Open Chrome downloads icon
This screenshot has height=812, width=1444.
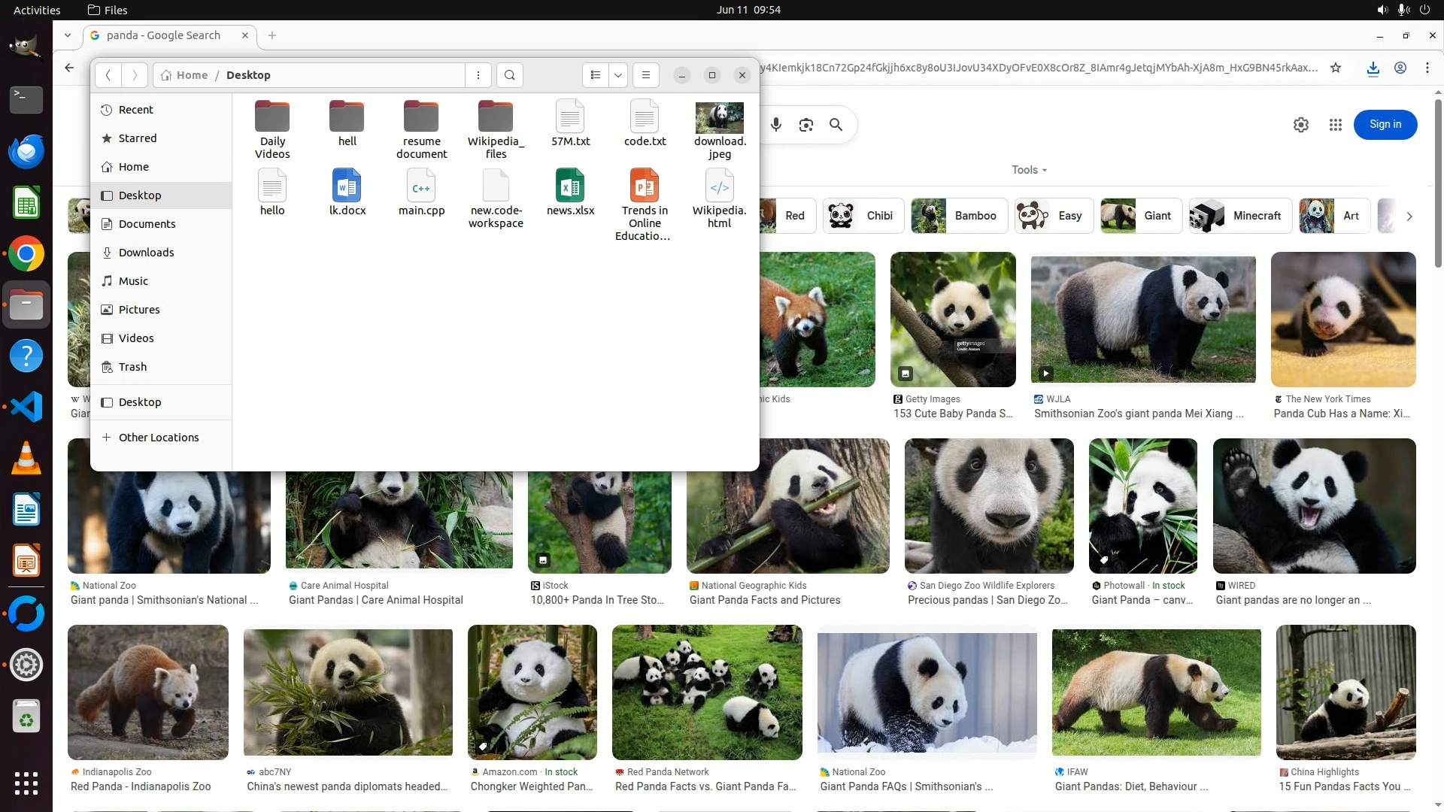click(1373, 68)
